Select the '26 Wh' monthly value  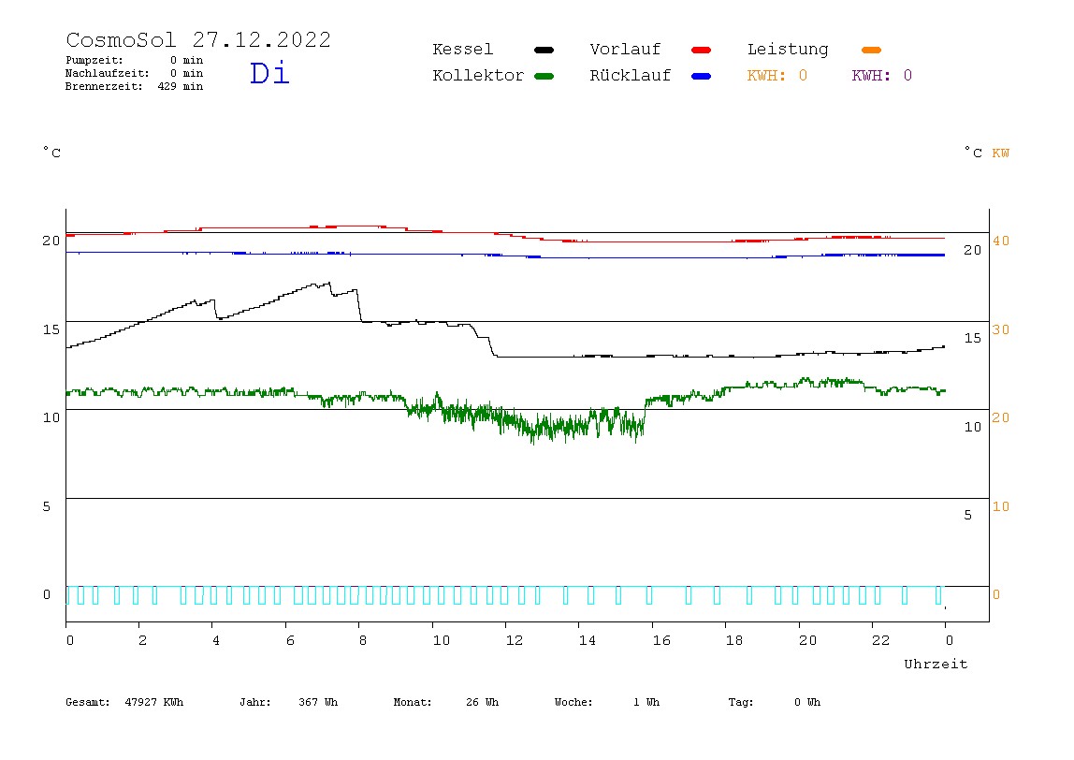[x=482, y=702]
